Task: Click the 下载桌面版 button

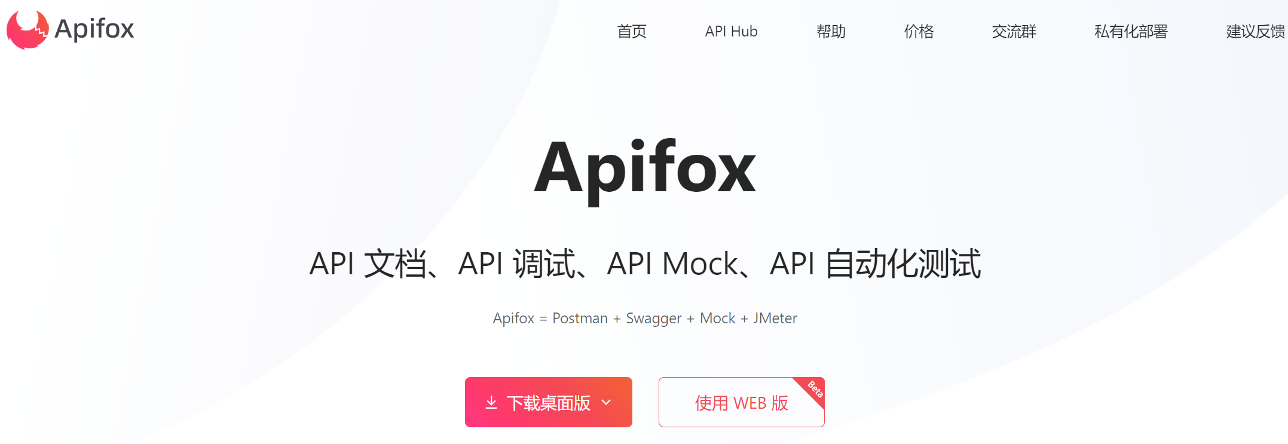Action: point(549,402)
